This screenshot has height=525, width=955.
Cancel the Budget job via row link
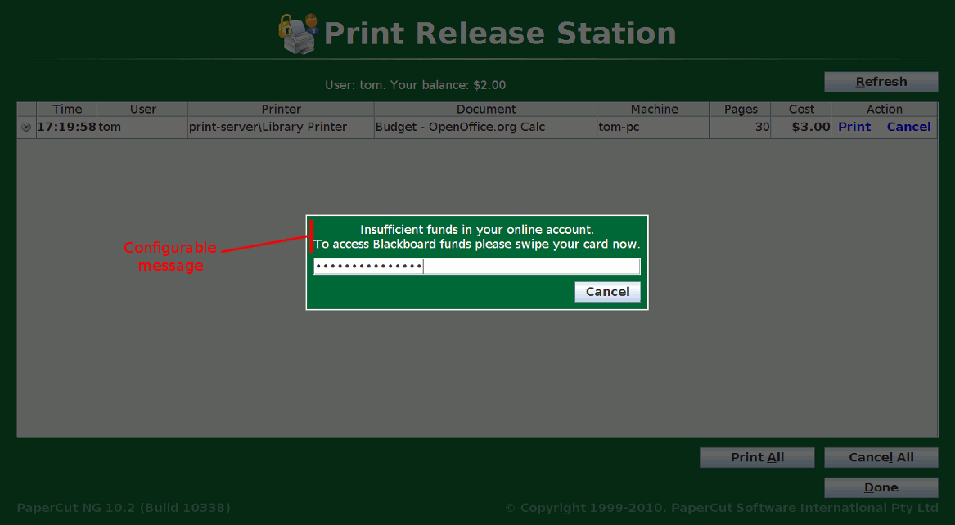point(908,127)
